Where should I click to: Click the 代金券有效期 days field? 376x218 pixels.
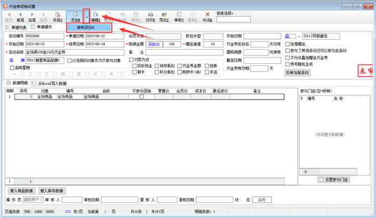coord(259,69)
